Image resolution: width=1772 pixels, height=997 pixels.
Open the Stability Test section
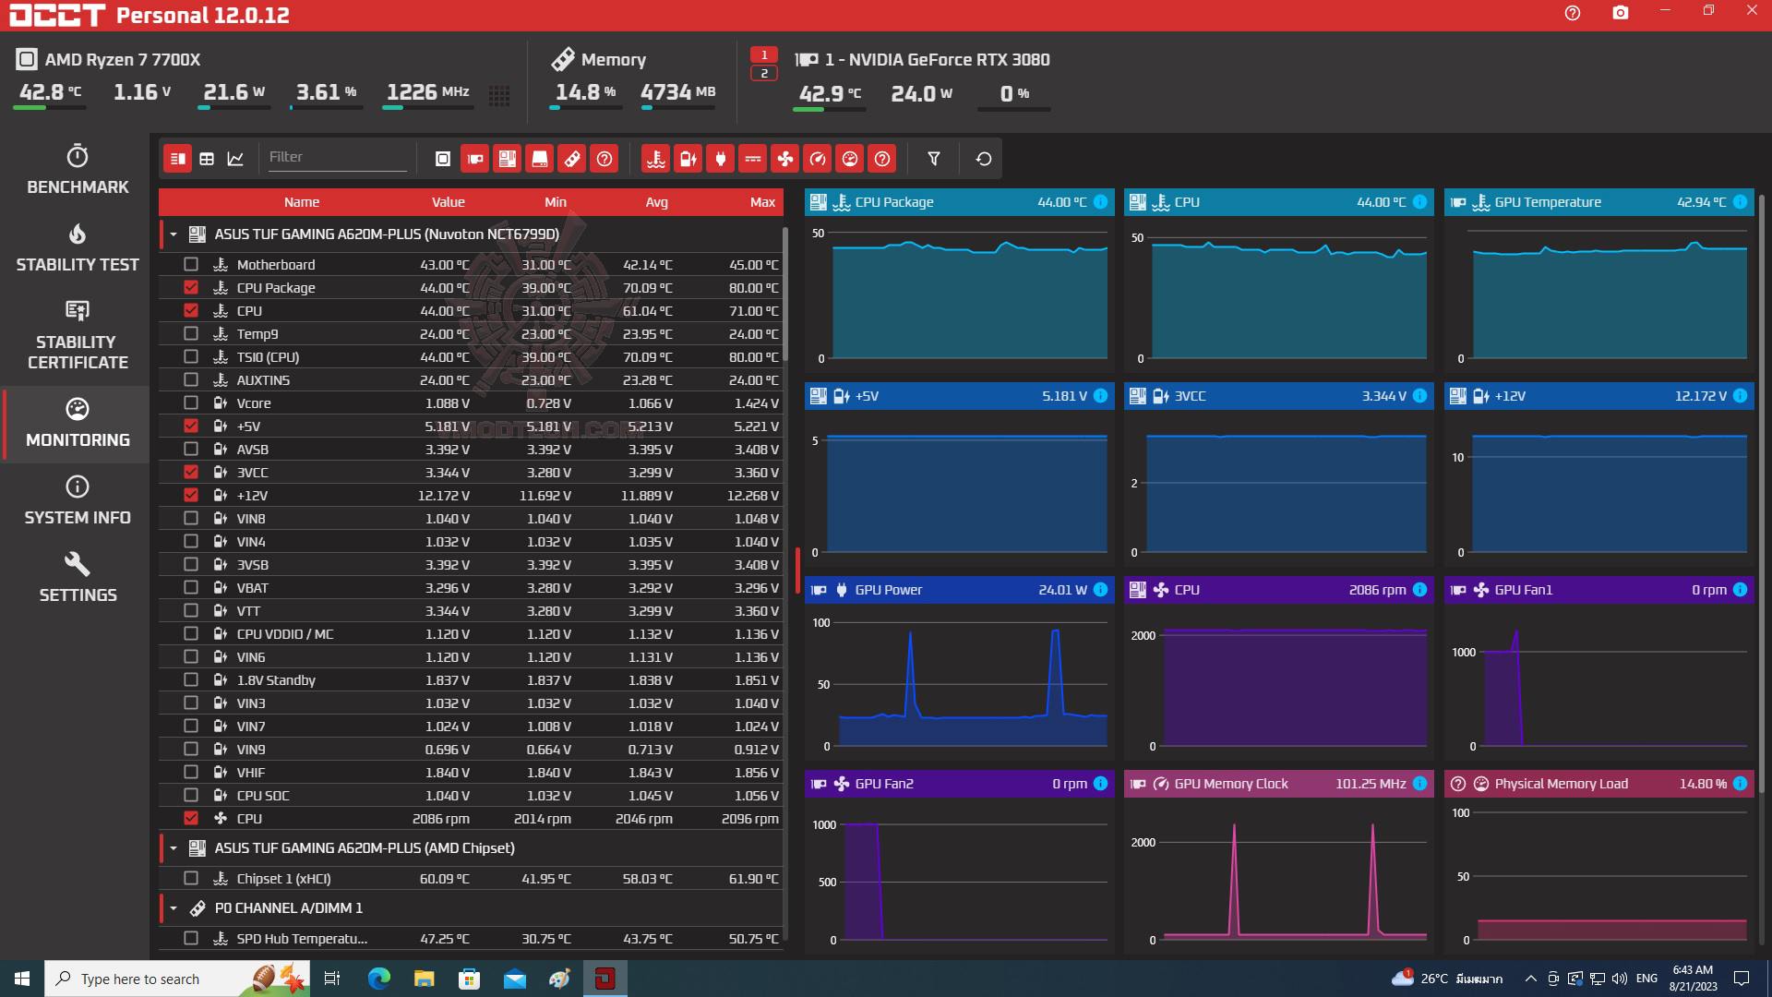pos(77,247)
